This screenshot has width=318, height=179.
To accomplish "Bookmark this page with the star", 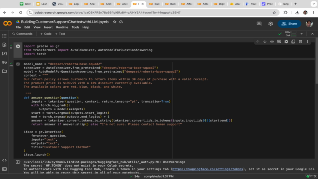I will click(x=274, y=12).
